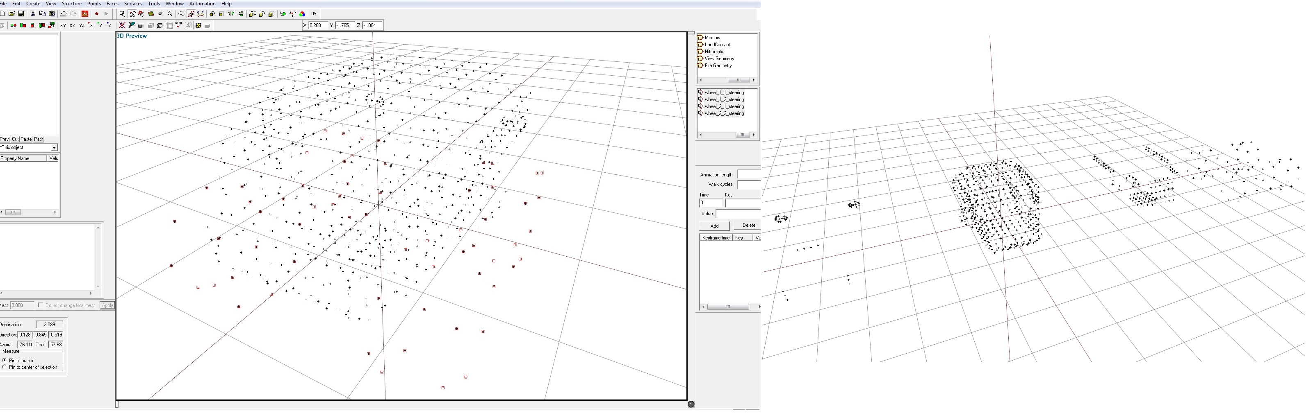Select Fire Geometry LOD entry
Image resolution: width=1306 pixels, height=413 pixels.
point(718,65)
